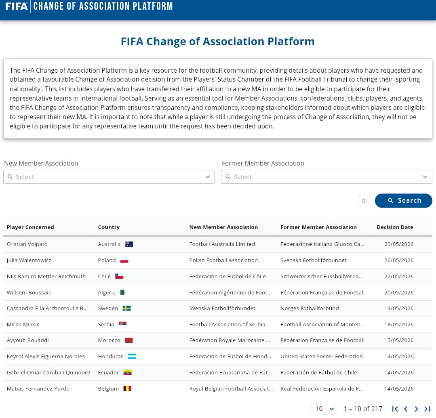Jump to last page of results
This screenshot has height=418, width=436.
[x=427, y=409]
